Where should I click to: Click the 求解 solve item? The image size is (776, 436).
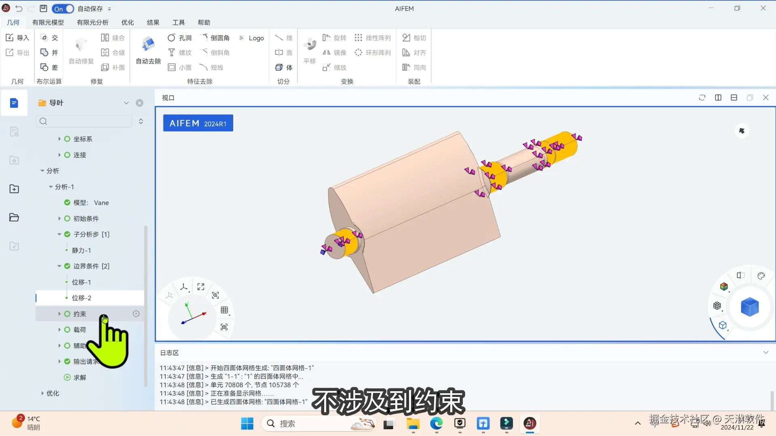point(80,377)
